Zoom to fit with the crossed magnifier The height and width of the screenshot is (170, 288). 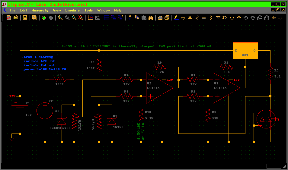coord(81,17)
